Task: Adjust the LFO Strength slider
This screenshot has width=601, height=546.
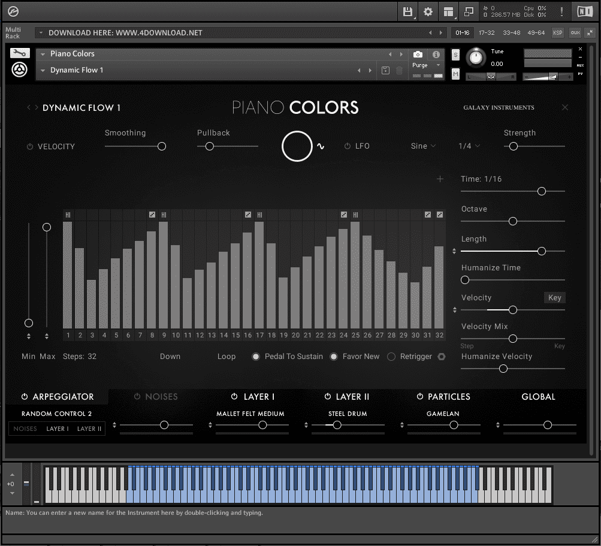Action: click(514, 146)
